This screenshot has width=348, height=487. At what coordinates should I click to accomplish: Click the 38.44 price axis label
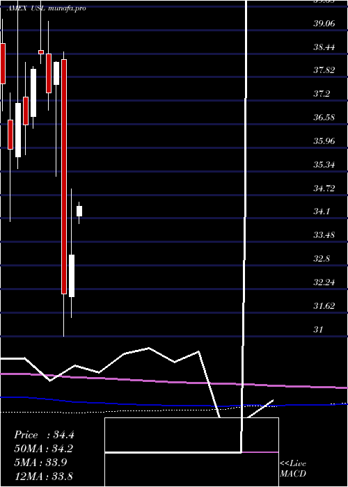click(324, 47)
